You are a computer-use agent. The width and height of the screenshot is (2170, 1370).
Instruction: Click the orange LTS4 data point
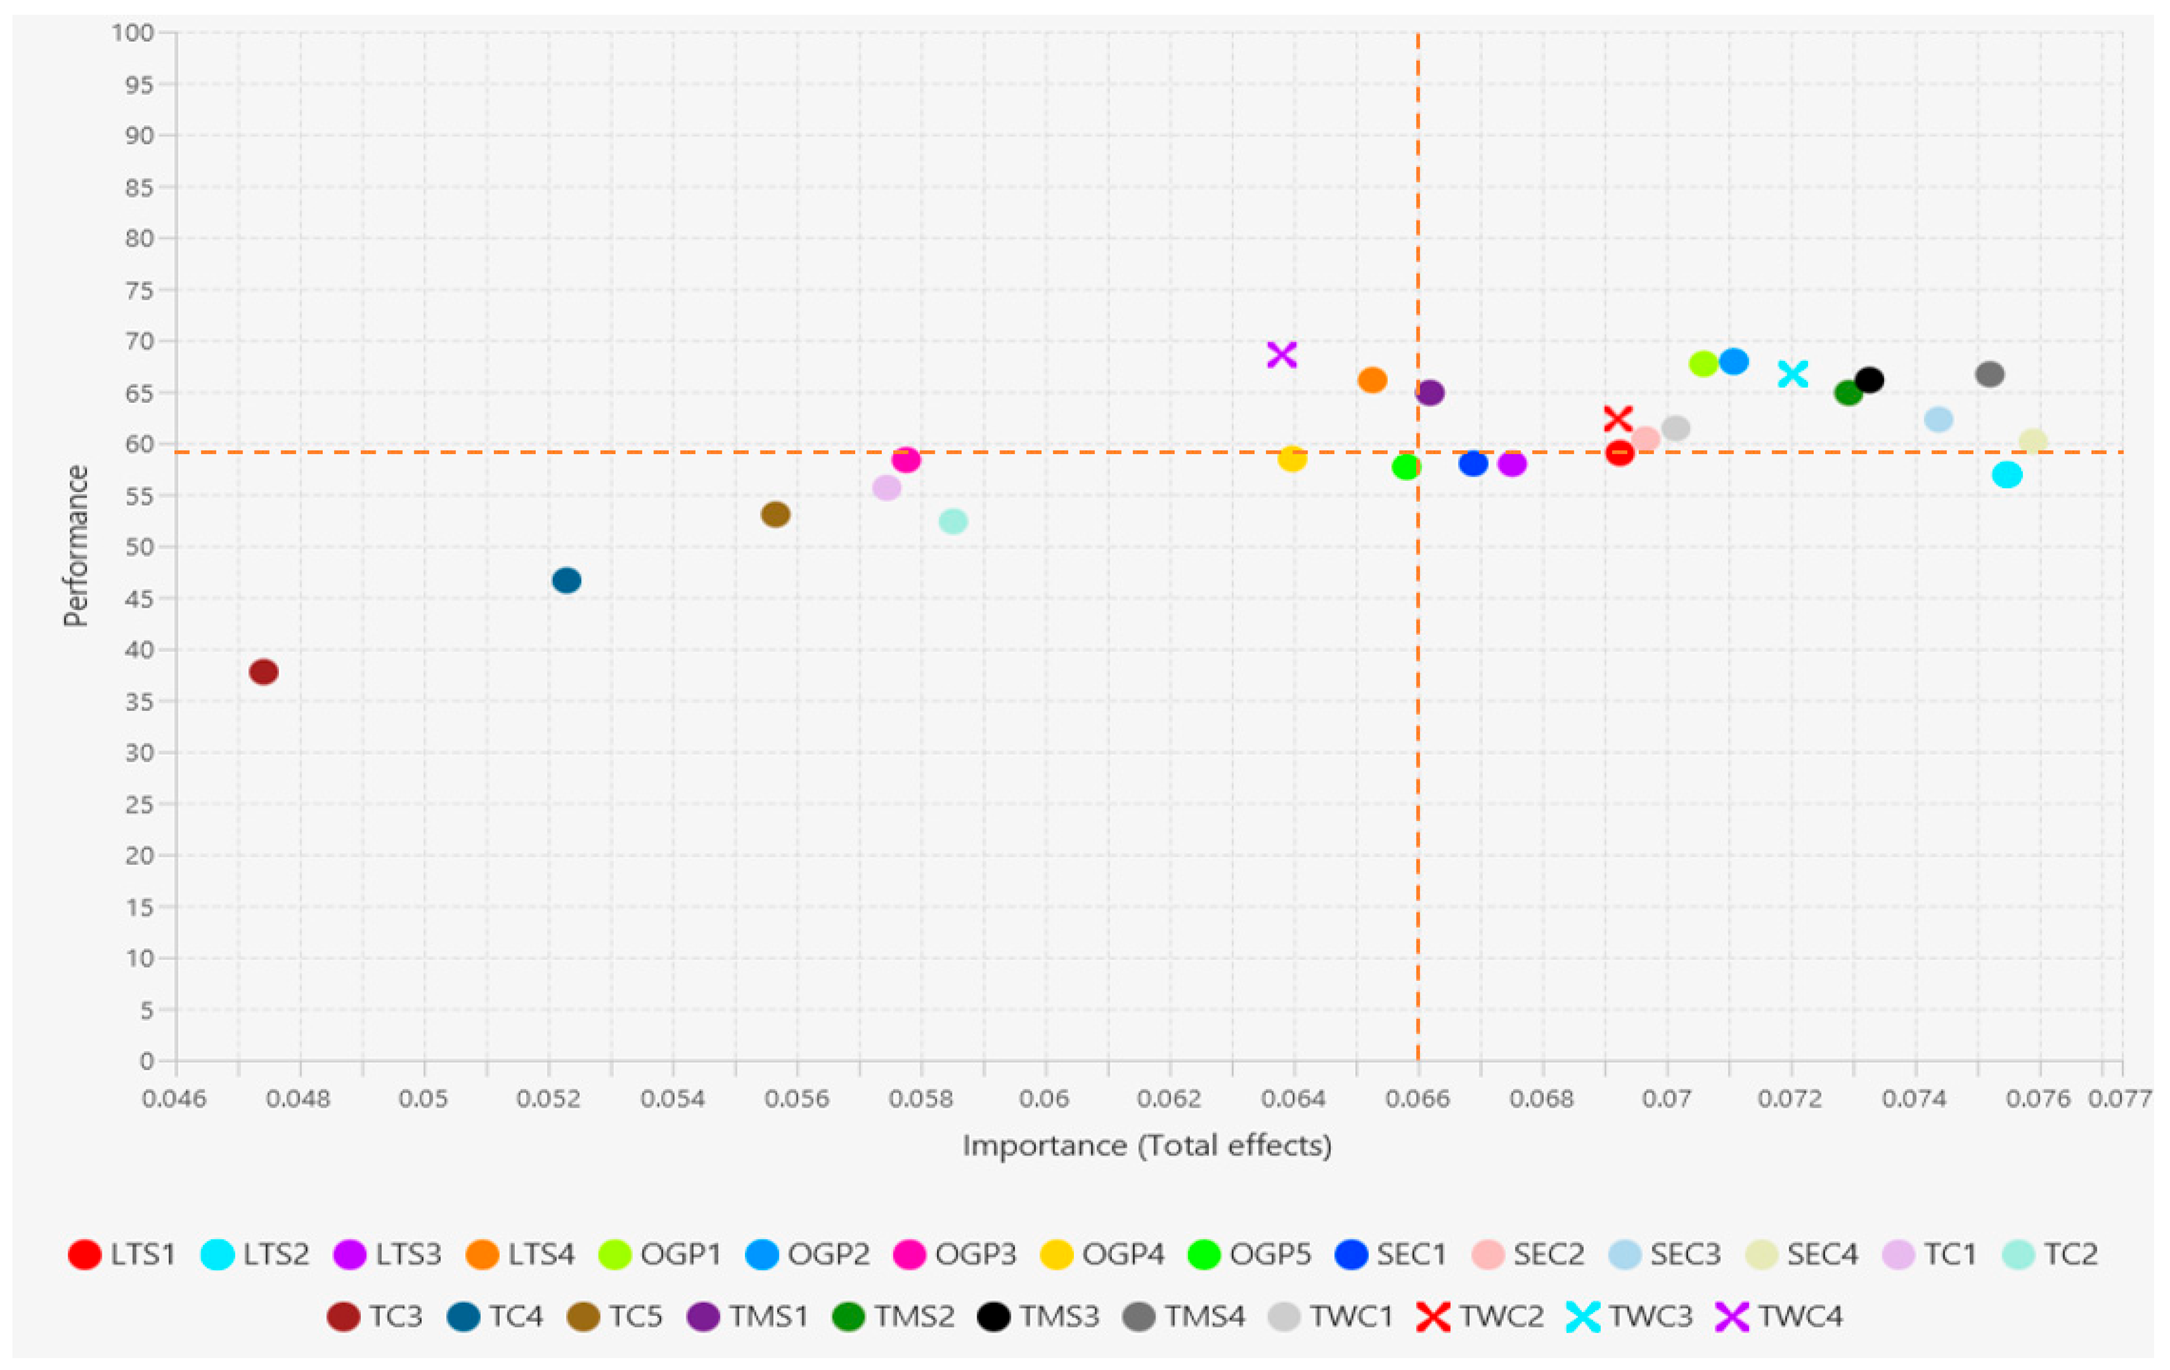click(x=1372, y=380)
